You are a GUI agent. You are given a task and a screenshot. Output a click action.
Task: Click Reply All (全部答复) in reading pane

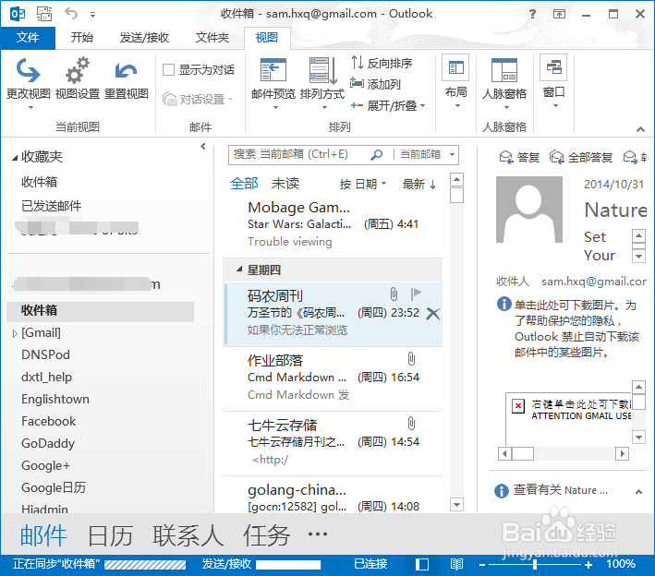581,157
